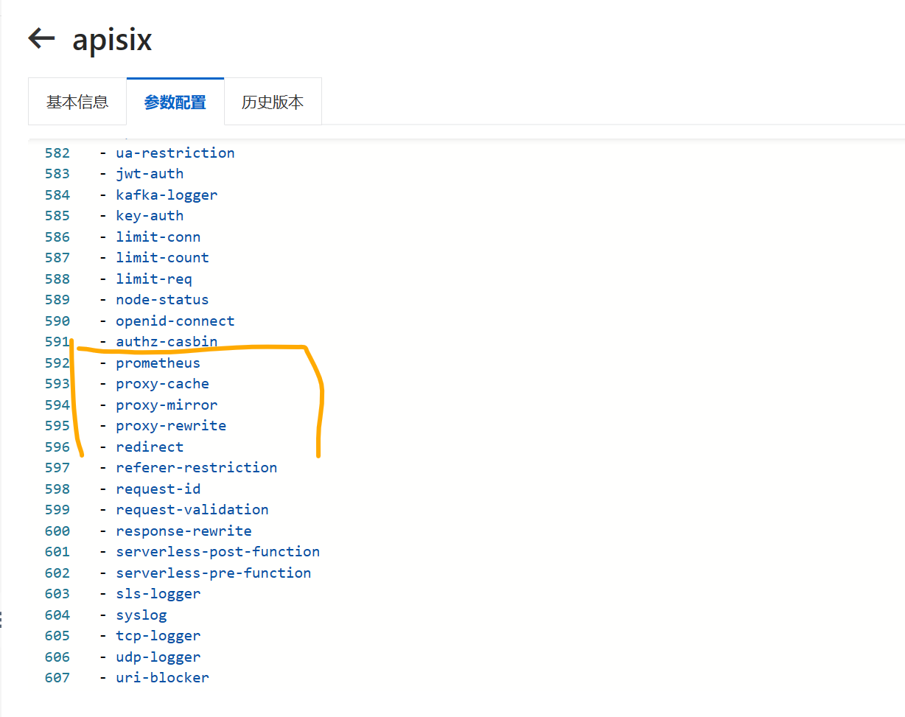Select the limit-conn plugin text
The image size is (905, 717).
pyautogui.click(x=158, y=237)
